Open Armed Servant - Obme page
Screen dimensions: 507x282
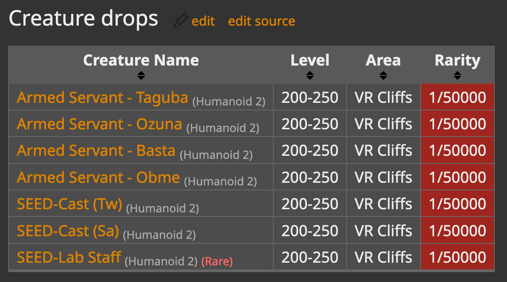pos(98,177)
